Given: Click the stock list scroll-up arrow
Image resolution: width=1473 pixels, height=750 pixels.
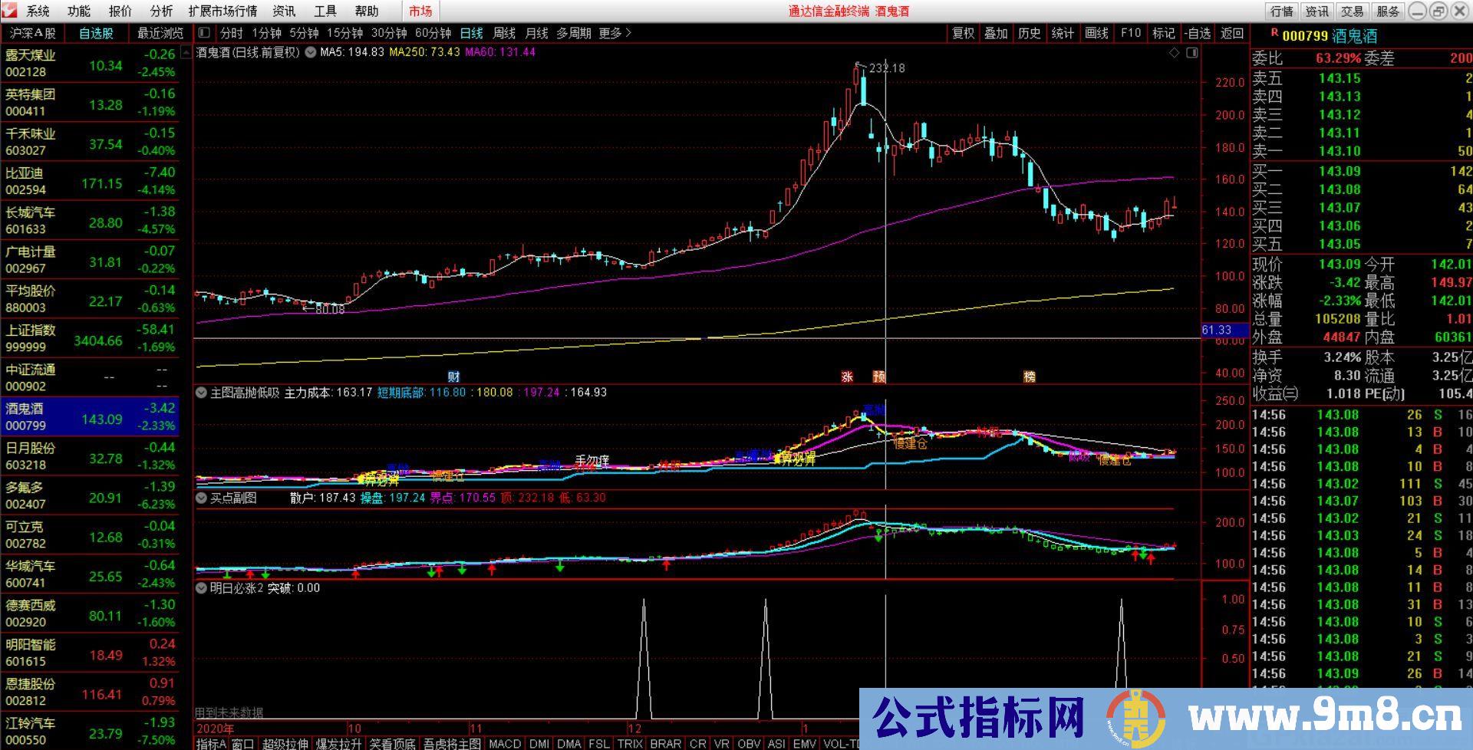Looking at the screenshot, I should (x=186, y=52).
